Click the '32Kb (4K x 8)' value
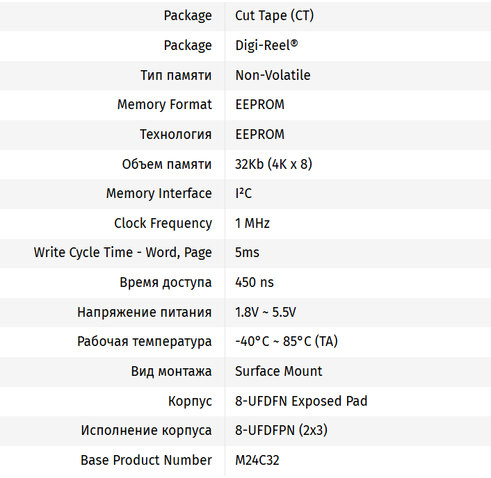Screen dimensions: 491x478 [273, 164]
